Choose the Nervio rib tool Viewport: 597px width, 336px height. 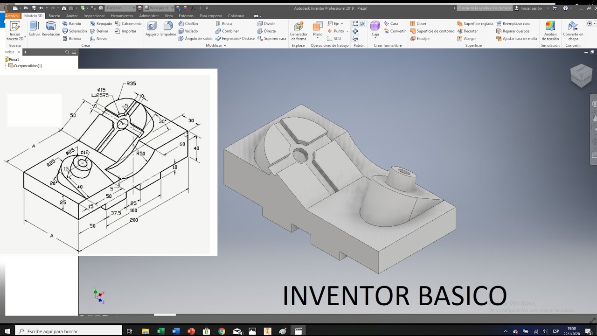click(98, 38)
